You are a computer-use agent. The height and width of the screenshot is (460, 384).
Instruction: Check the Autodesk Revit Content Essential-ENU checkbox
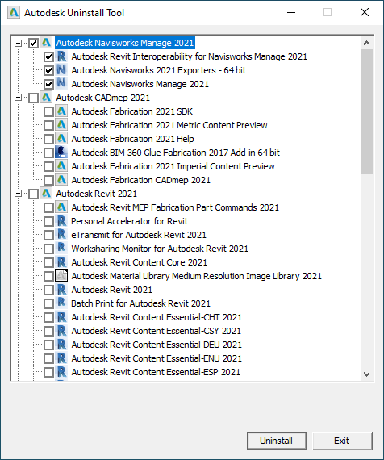(48, 358)
